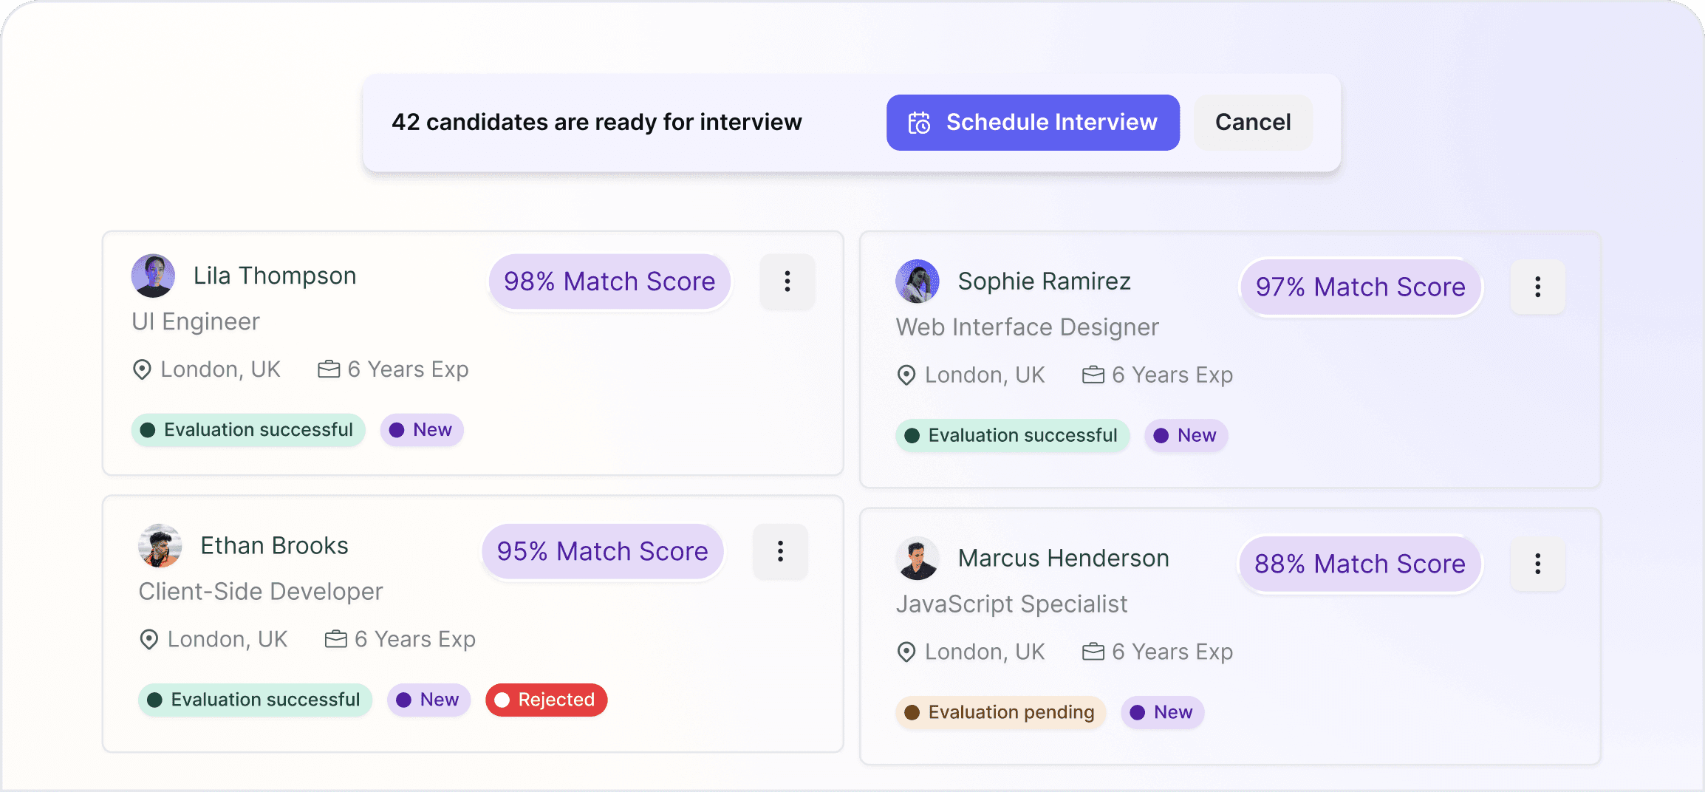
Task: Open Ethan Brooks' three-dot options menu
Action: click(x=780, y=551)
